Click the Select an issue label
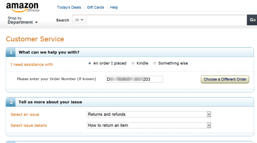Screen dimensions: 257x143 click(25, 114)
